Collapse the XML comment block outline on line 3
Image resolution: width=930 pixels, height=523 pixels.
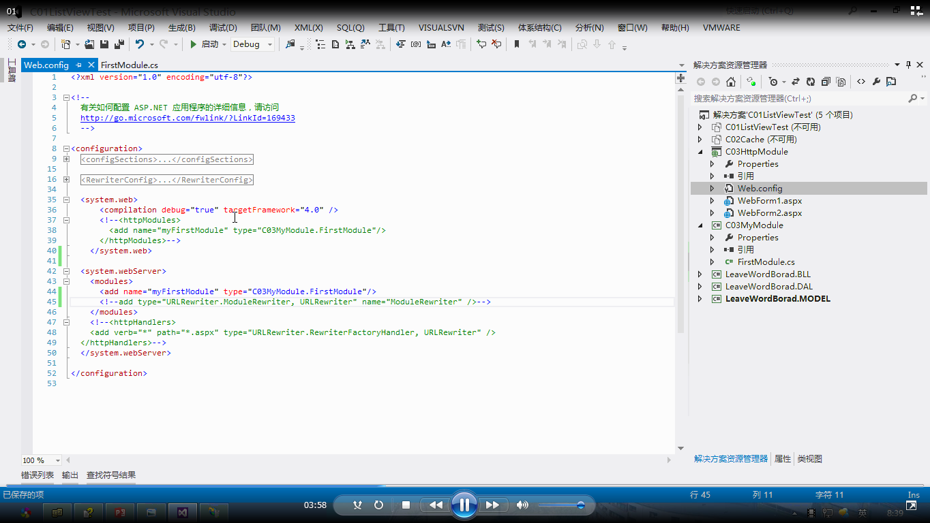(x=65, y=98)
